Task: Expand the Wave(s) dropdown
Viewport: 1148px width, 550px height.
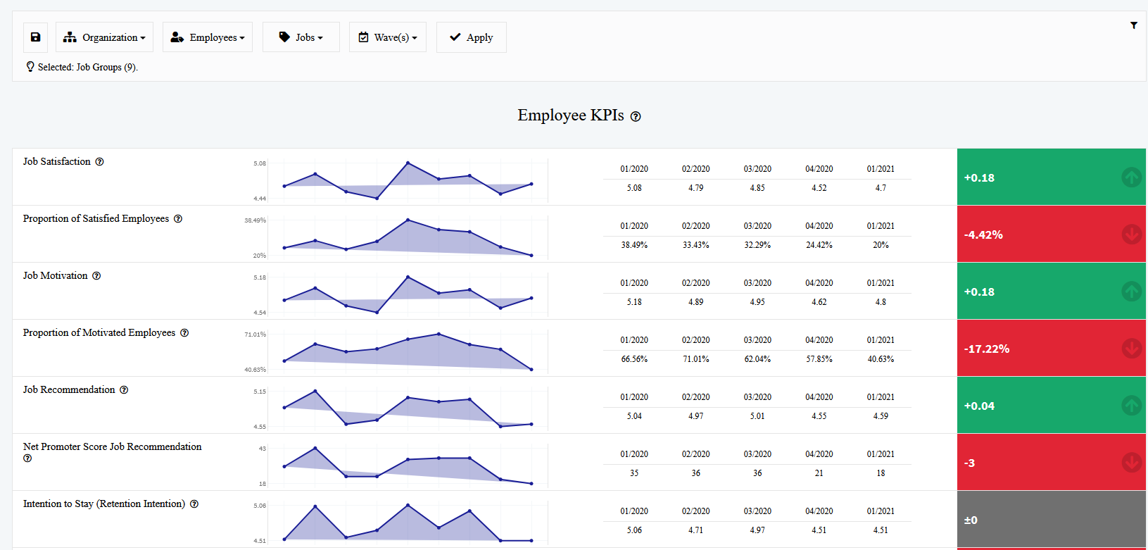Action: [x=387, y=37]
